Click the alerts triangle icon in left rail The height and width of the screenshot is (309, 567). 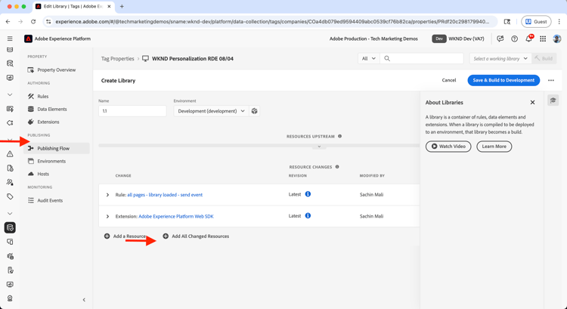(x=10, y=154)
